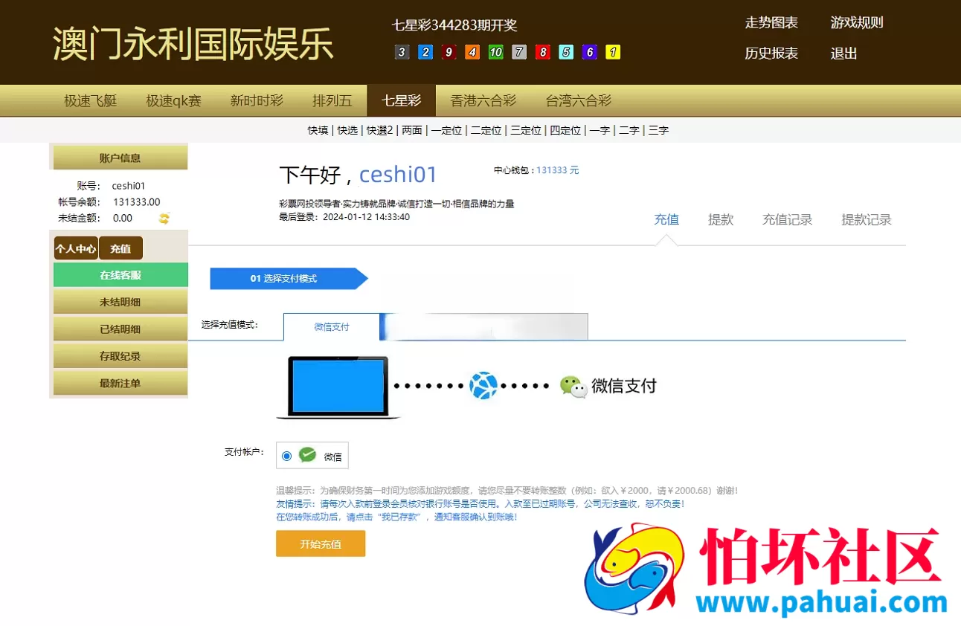Click the 131333.00 account balance value
The image size is (961, 626).
[x=136, y=202]
